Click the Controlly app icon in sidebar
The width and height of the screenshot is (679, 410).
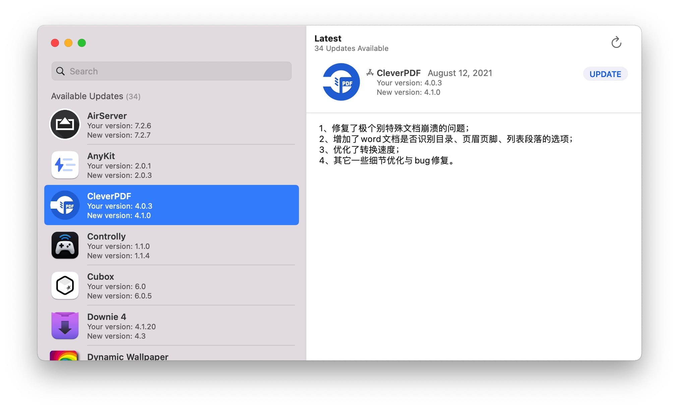click(64, 245)
